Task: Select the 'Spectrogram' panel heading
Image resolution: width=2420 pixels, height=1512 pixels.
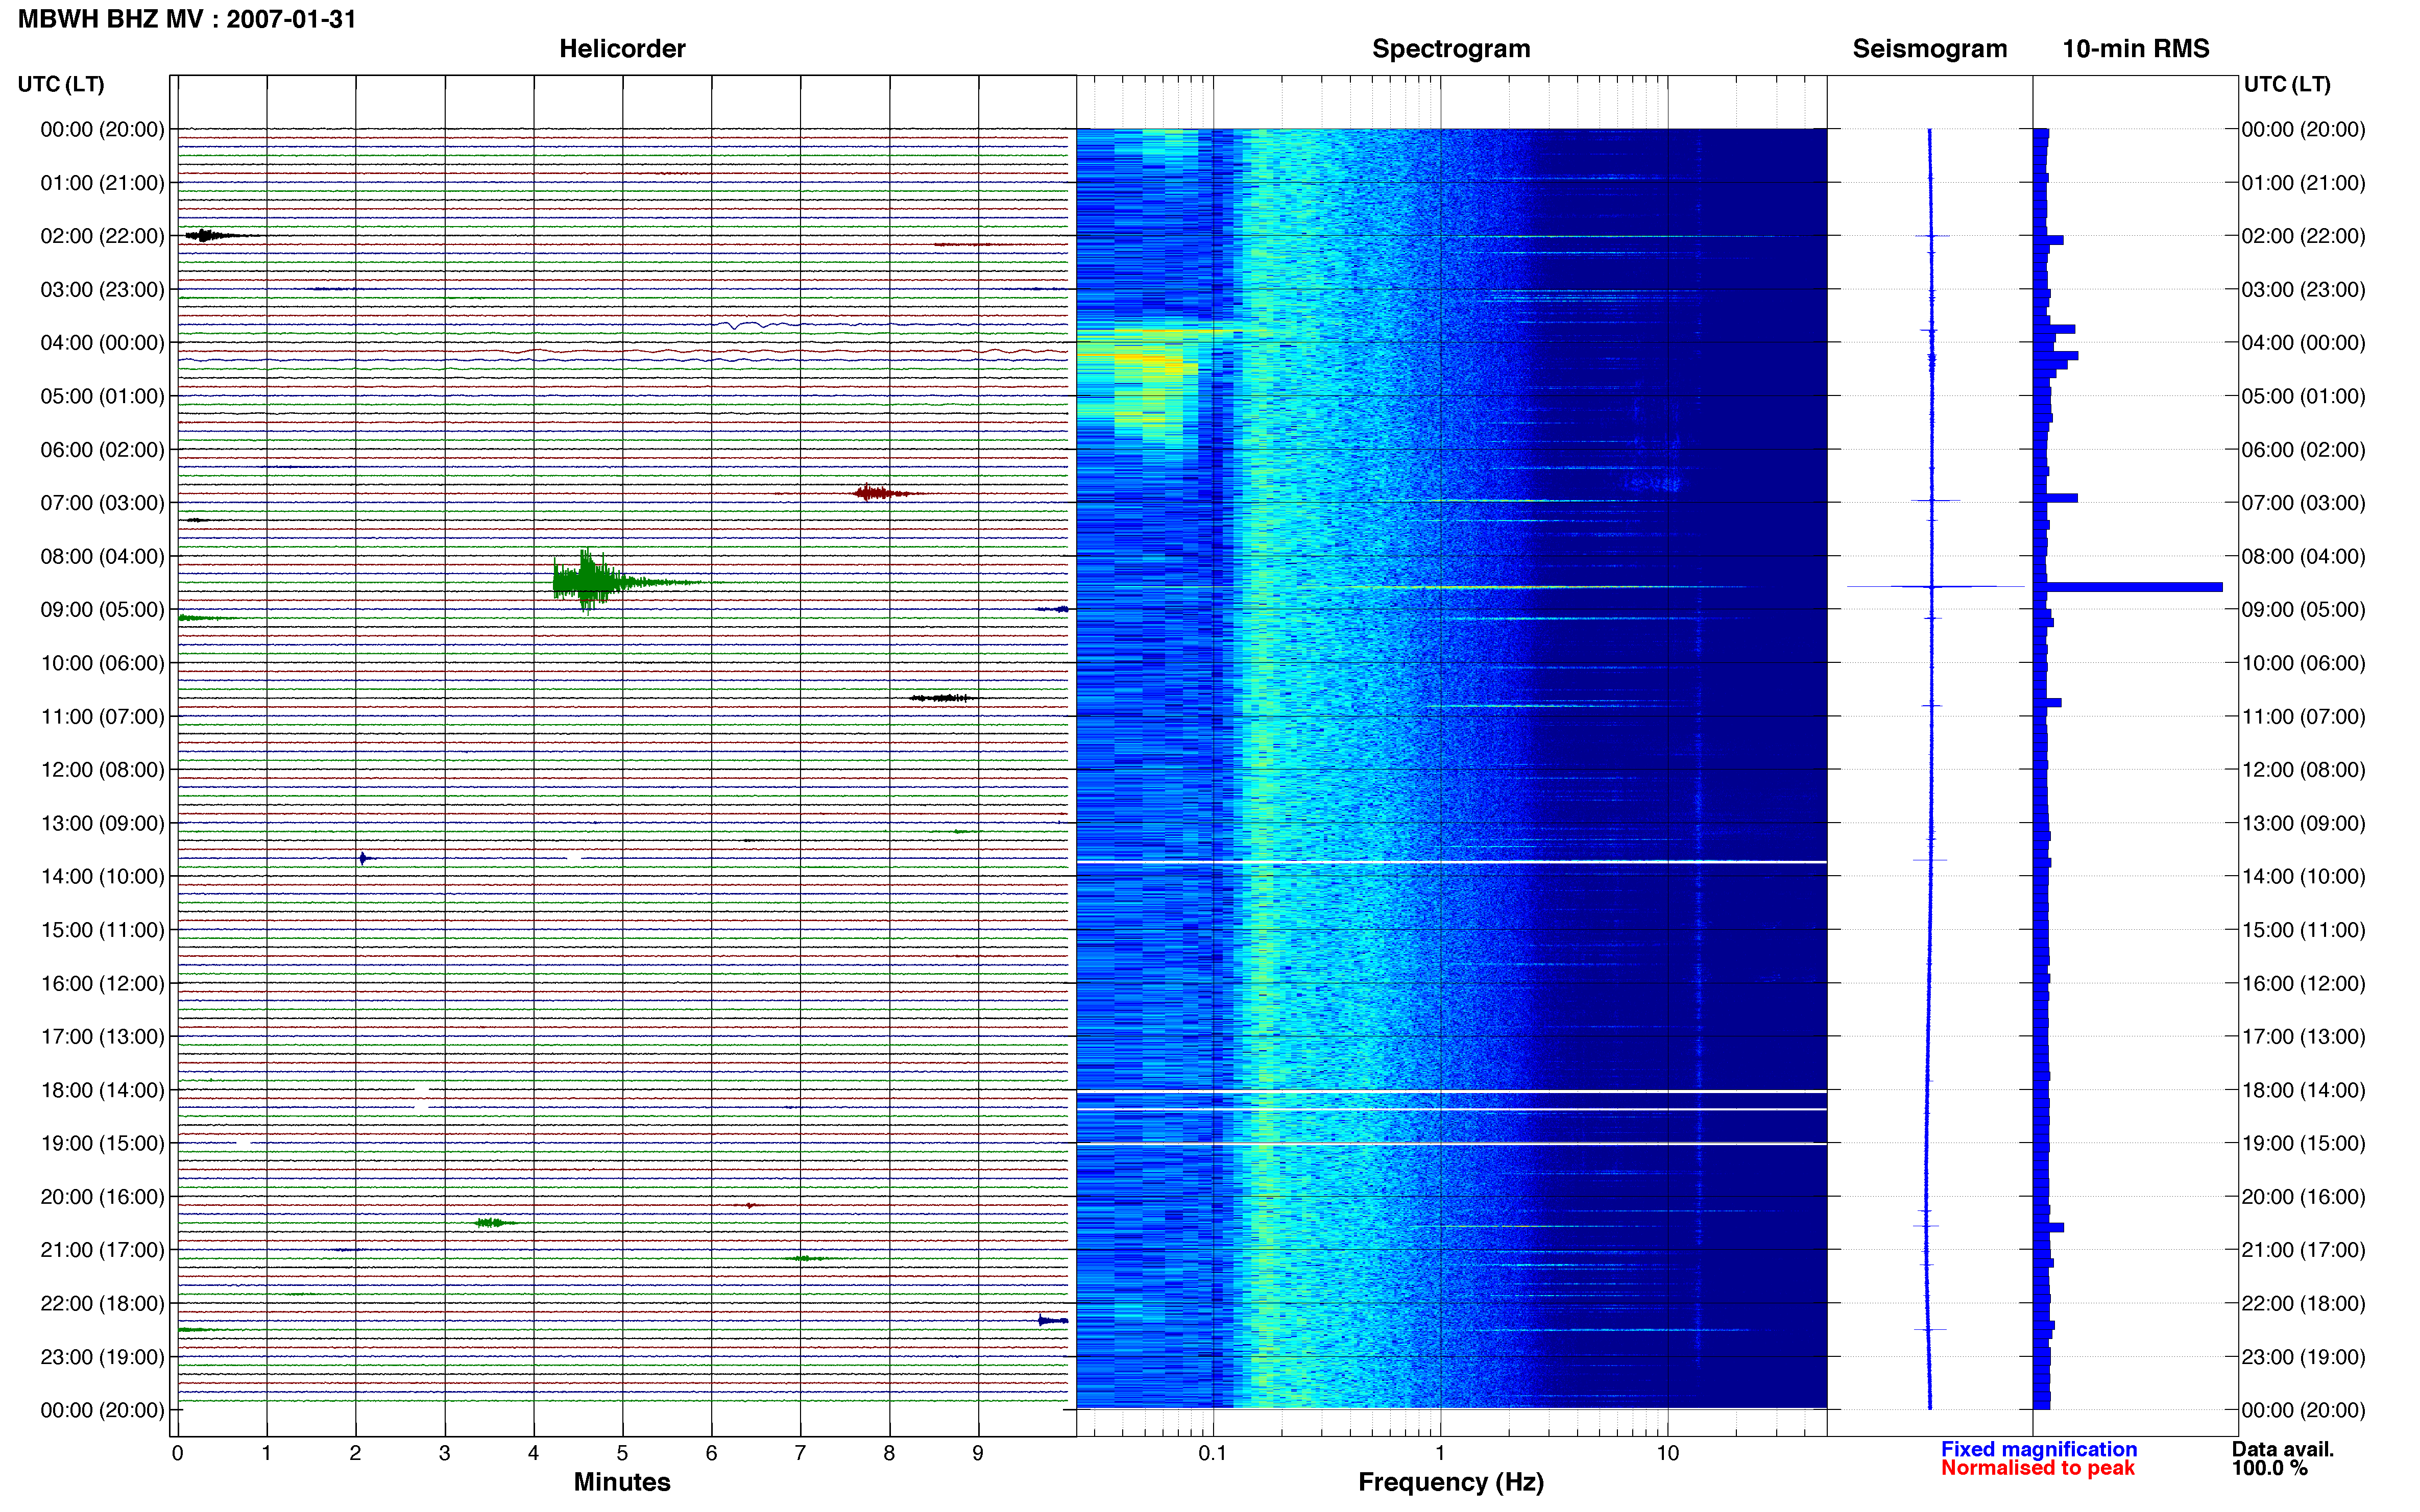Action: pyautogui.click(x=1450, y=49)
